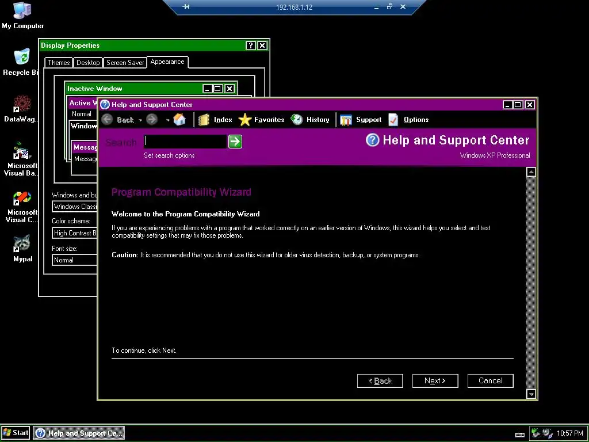Screen dimensions: 589x442
Task: Open Options in Help toolbar
Action: 408,120
